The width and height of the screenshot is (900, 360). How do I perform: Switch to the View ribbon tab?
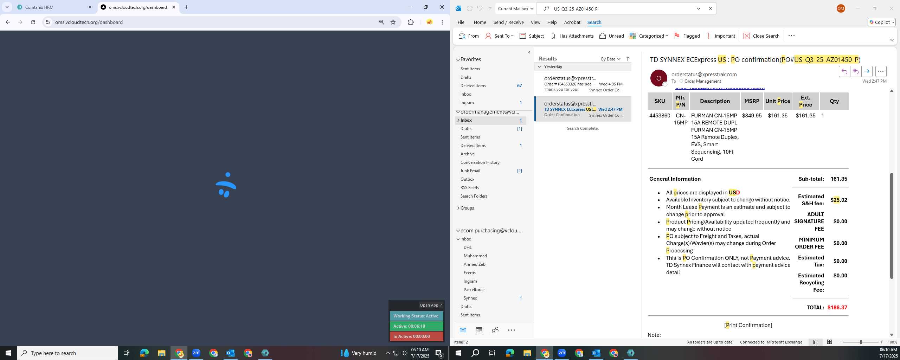[535, 22]
